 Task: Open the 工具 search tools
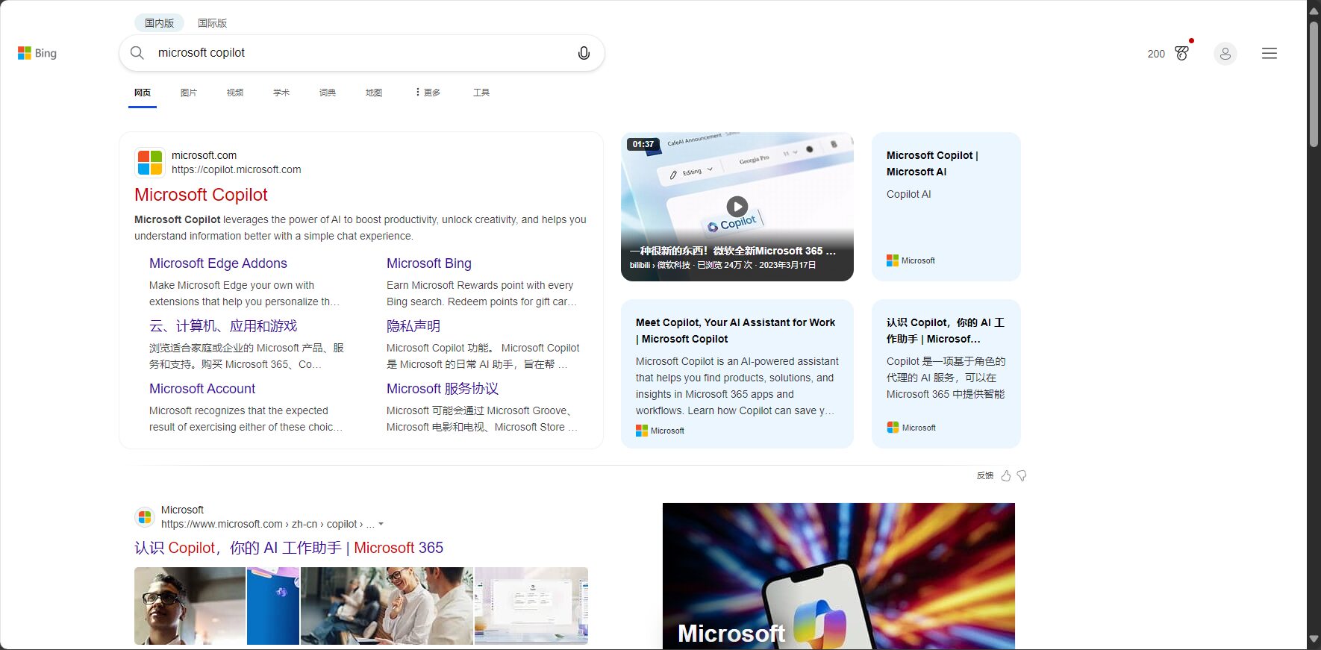coord(481,93)
